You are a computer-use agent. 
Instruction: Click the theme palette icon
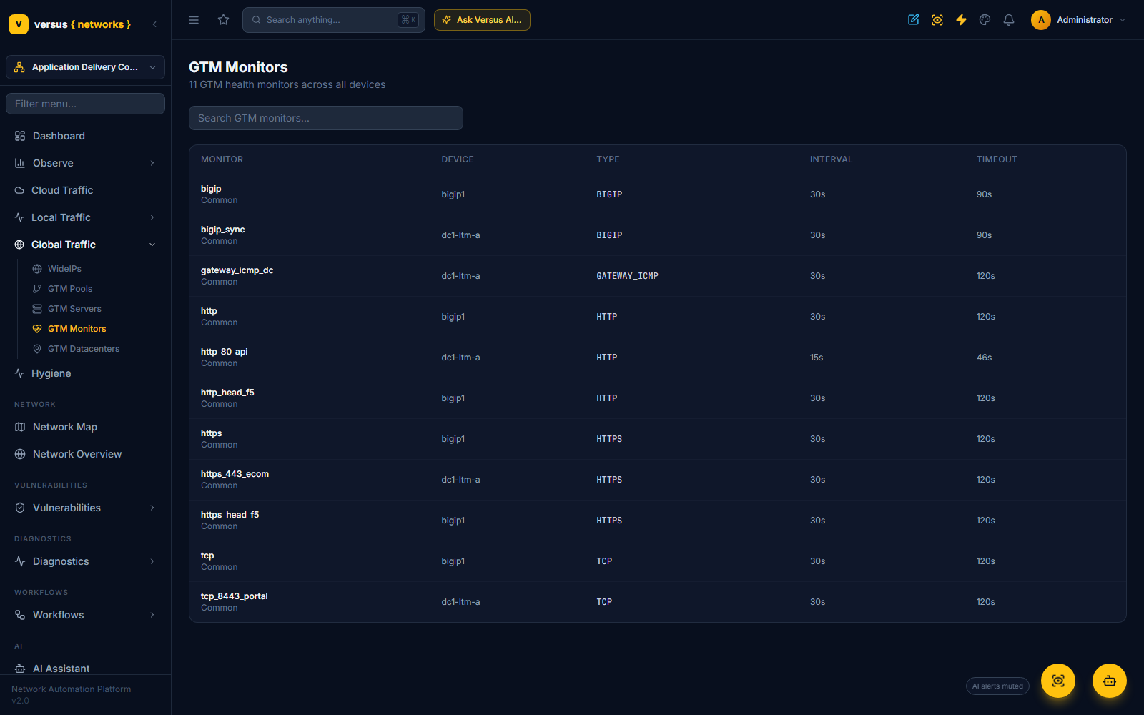(x=985, y=20)
